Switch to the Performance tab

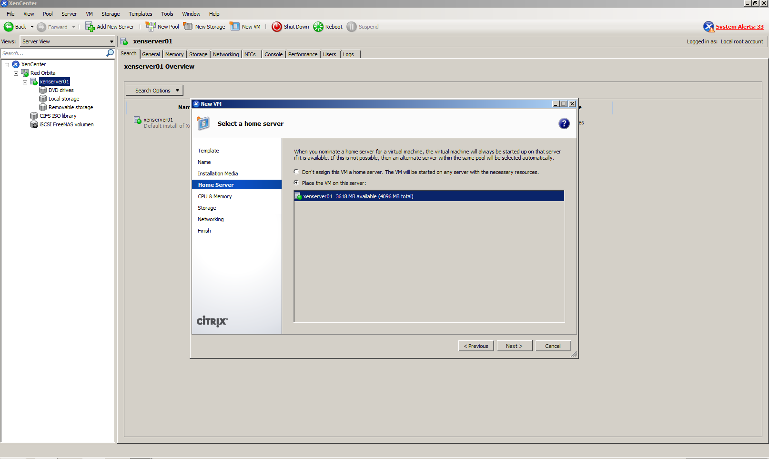[x=303, y=54]
